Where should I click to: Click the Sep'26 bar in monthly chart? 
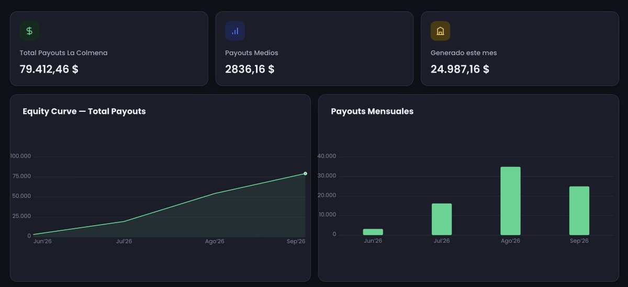point(579,211)
